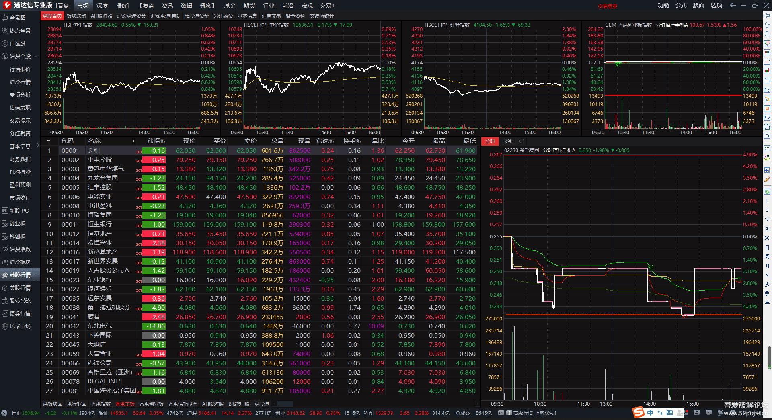Viewport: 772px width, 420px height.
Task: Select the 月 period in right toolbar
Action: (x=767, y=266)
